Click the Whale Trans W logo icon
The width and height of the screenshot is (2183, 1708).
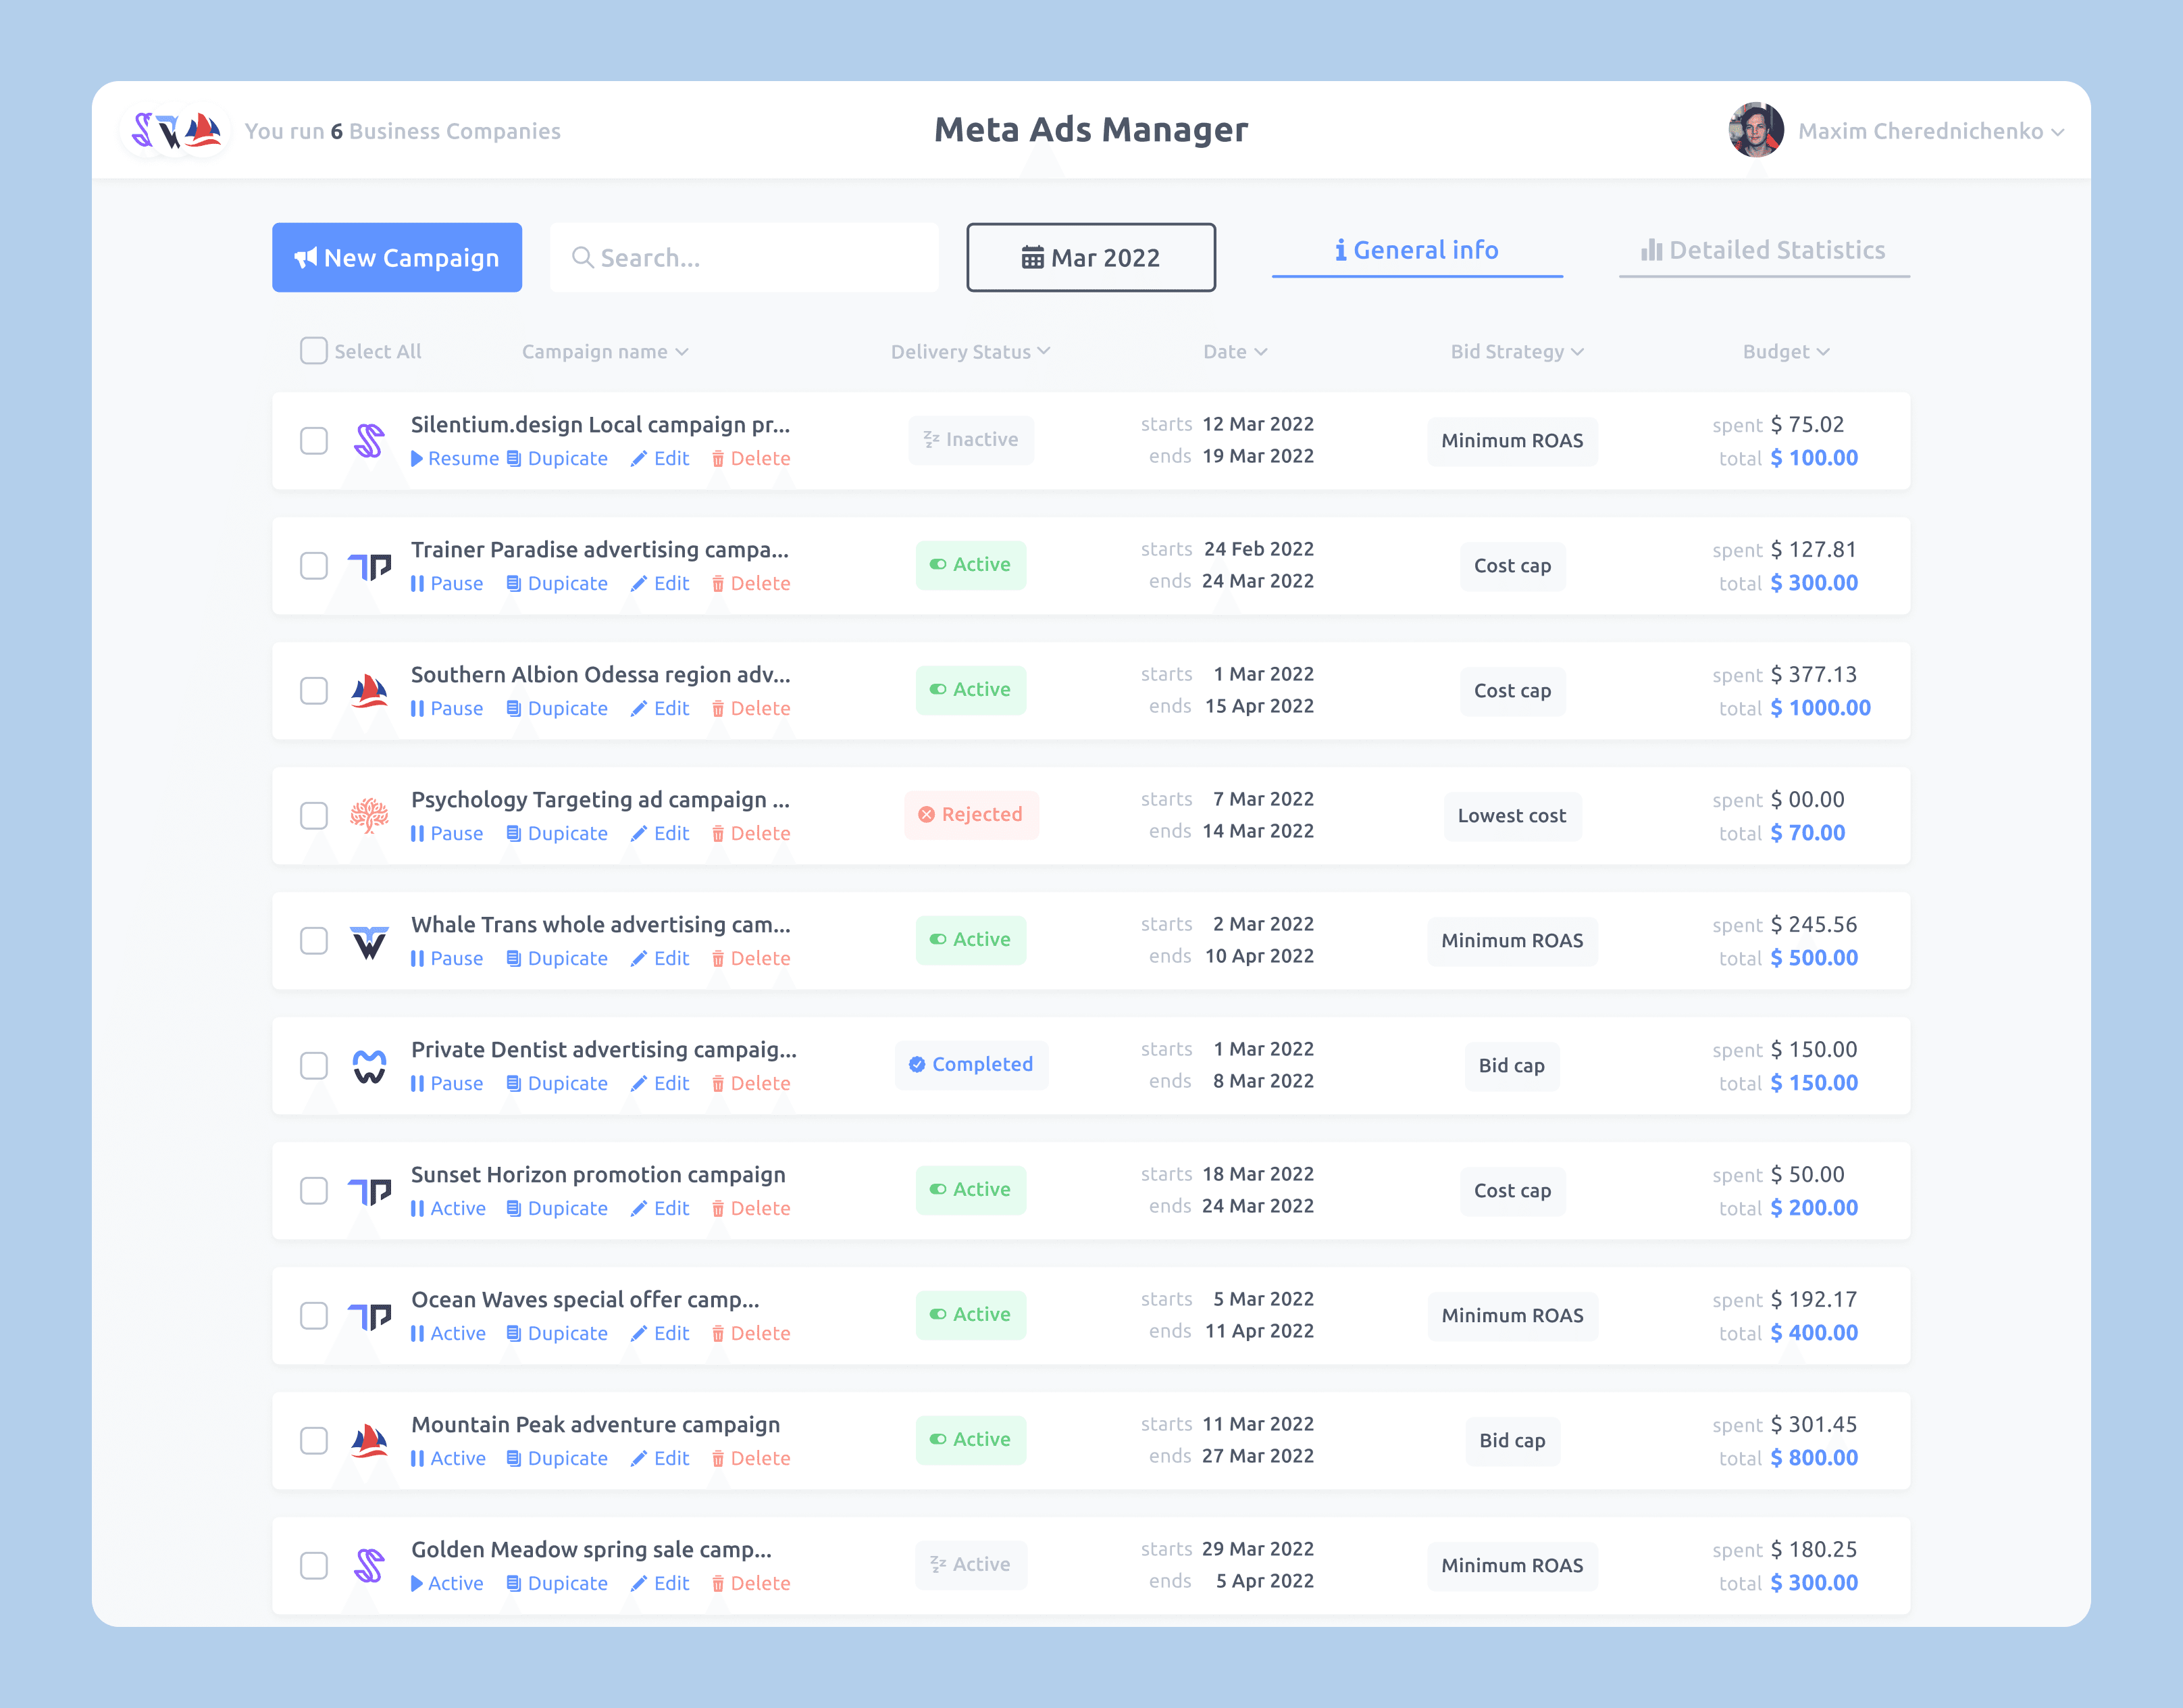coord(369,941)
